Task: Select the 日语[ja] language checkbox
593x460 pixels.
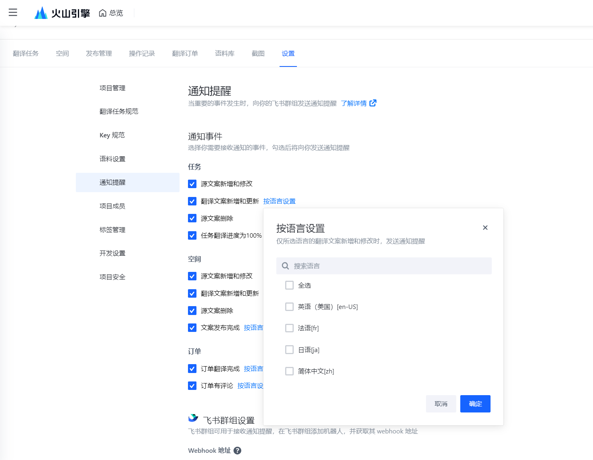Action: tap(289, 350)
